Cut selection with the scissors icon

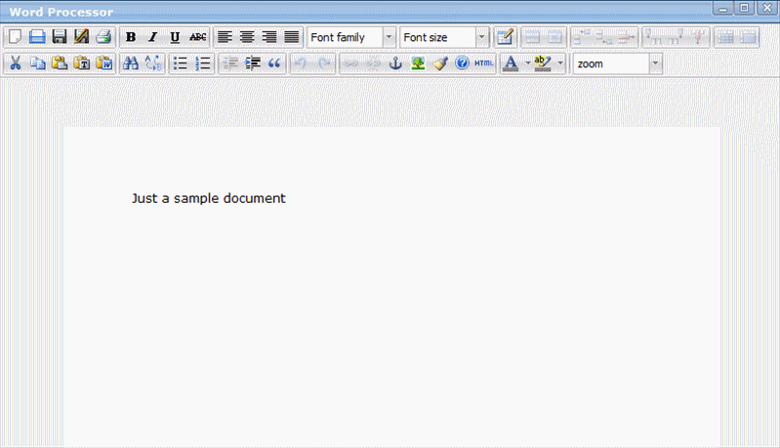coord(15,63)
